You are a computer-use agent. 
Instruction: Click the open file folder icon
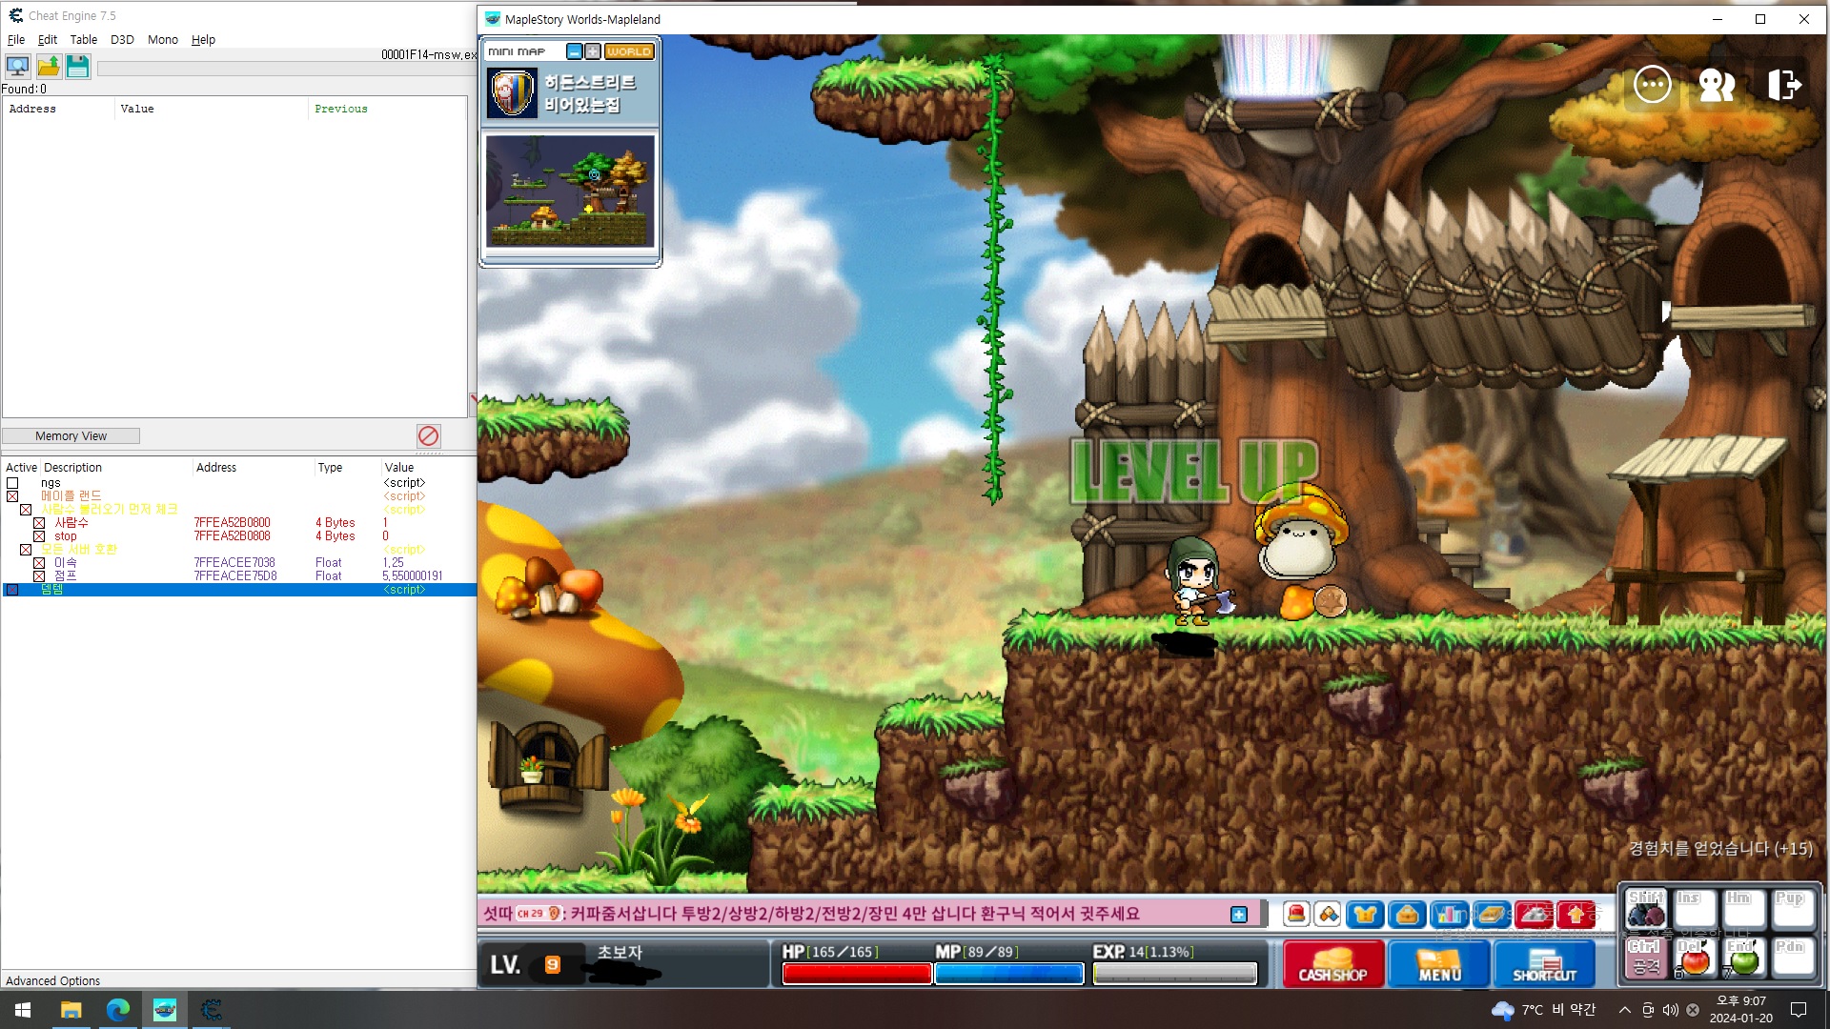48,66
